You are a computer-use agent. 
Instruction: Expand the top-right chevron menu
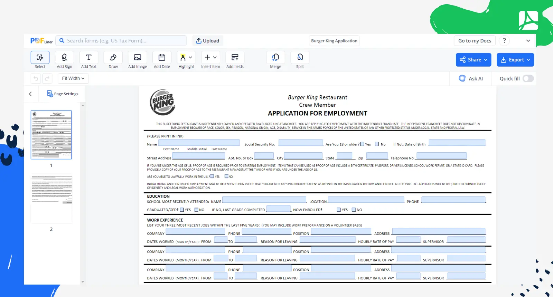click(x=528, y=41)
